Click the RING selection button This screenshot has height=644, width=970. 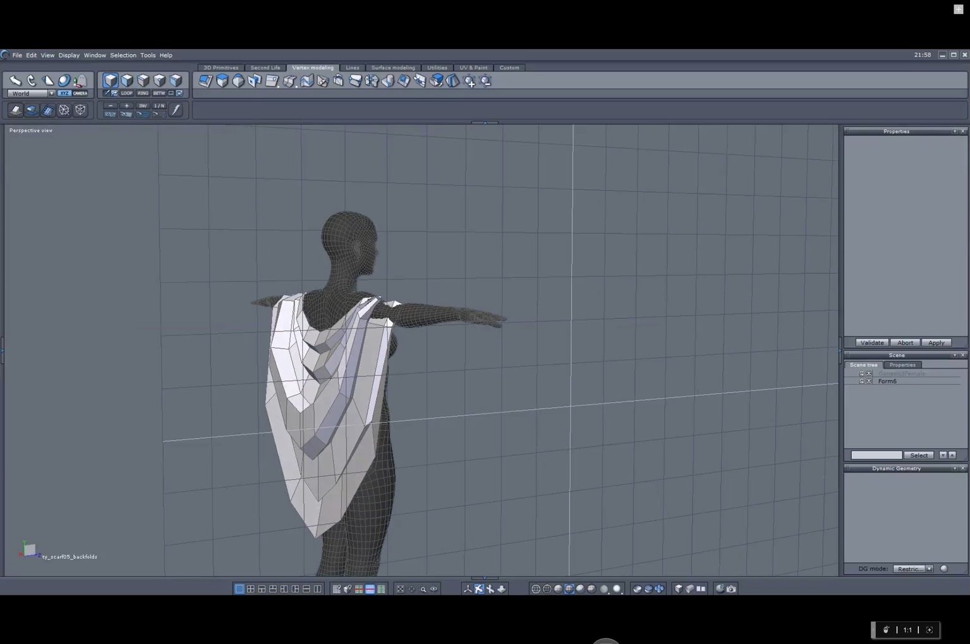click(x=143, y=93)
